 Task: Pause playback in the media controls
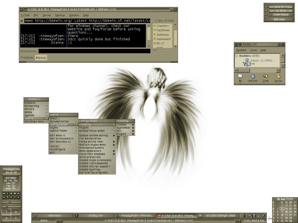[11, 193]
